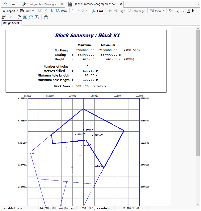Close the Block Summary Geographic View tab

[121, 4]
